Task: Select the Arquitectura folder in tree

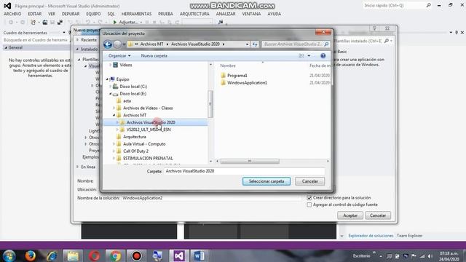Action: tap(134, 137)
